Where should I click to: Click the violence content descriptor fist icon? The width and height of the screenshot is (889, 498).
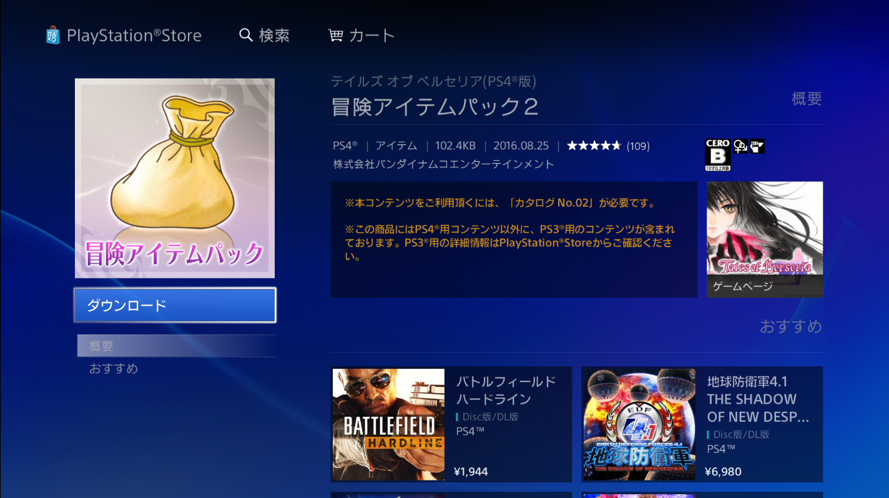757,146
